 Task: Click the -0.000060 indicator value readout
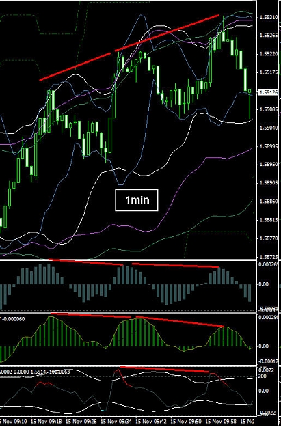coord(14,319)
